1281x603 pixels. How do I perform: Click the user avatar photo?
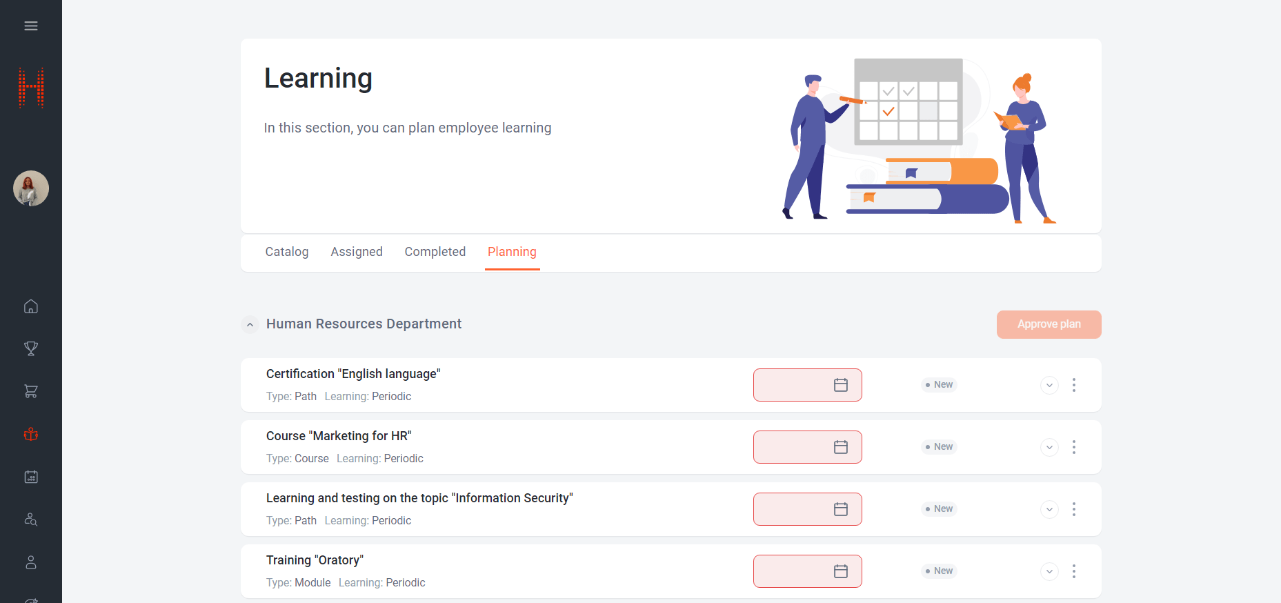[31, 188]
